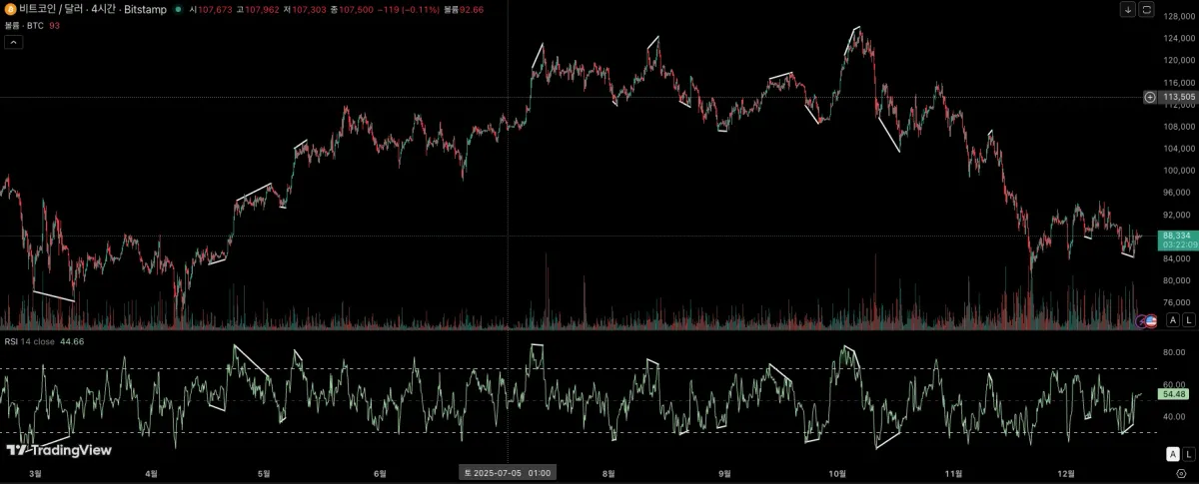Toggle auto scale A on price pane

[1173, 319]
